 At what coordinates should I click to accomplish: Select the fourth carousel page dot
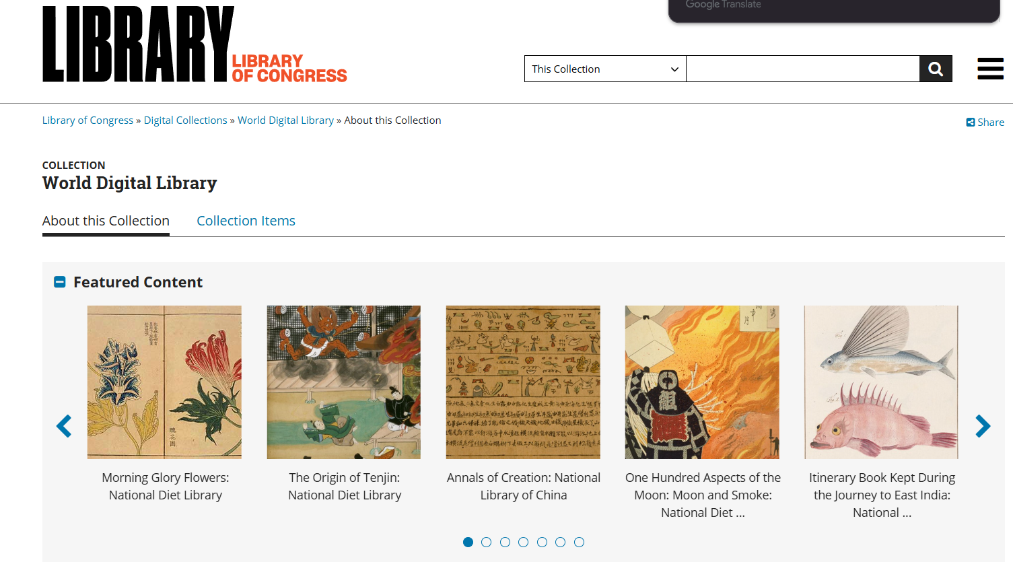(524, 542)
